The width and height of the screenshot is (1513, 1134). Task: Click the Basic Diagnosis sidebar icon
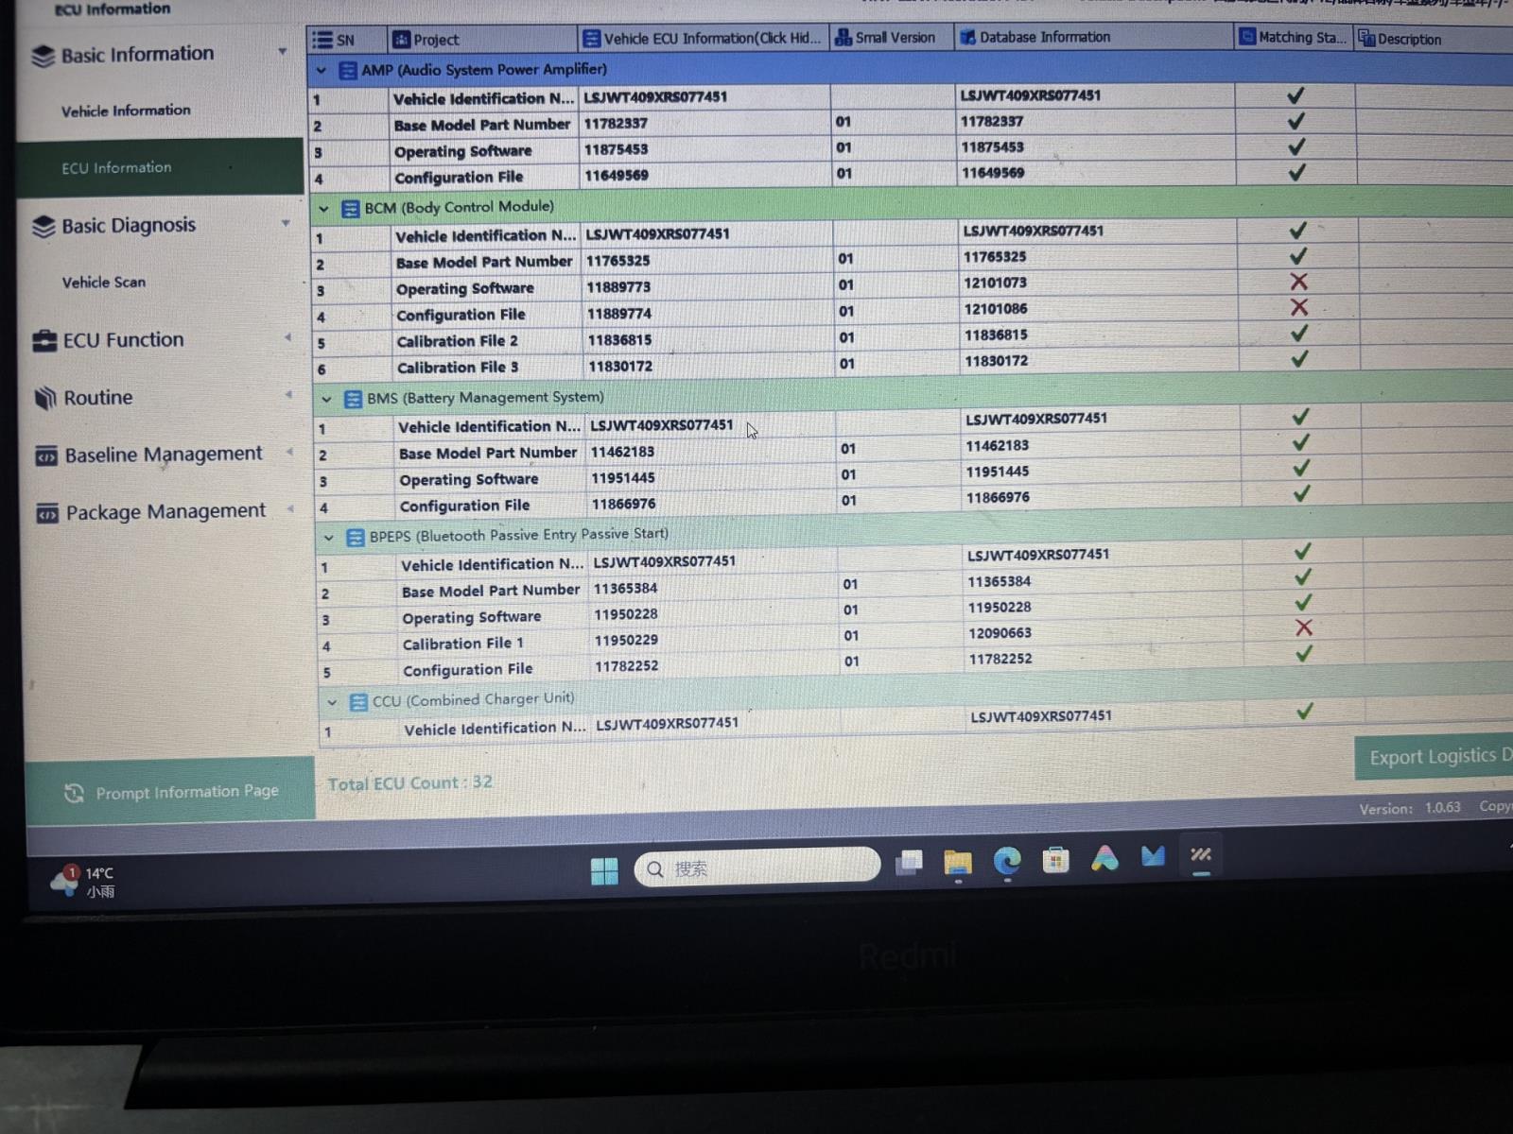[x=42, y=225]
